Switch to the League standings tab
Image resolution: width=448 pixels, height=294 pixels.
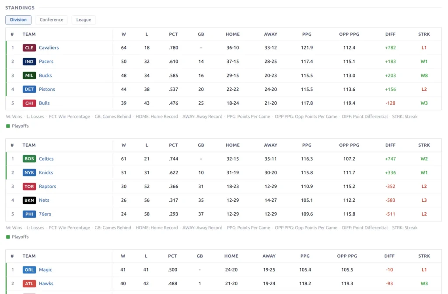point(84,20)
